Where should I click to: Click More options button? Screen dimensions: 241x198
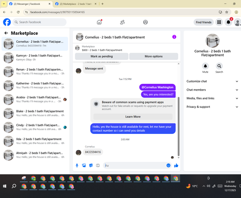click(x=154, y=56)
